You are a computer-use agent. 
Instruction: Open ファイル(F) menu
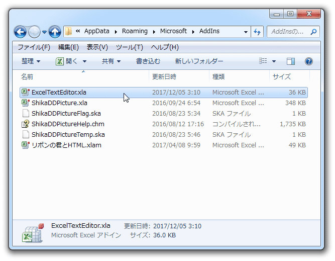click(34, 47)
